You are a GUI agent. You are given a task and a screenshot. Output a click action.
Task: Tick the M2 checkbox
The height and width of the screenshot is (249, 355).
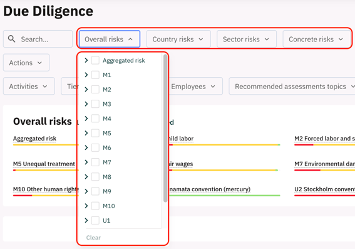click(95, 89)
